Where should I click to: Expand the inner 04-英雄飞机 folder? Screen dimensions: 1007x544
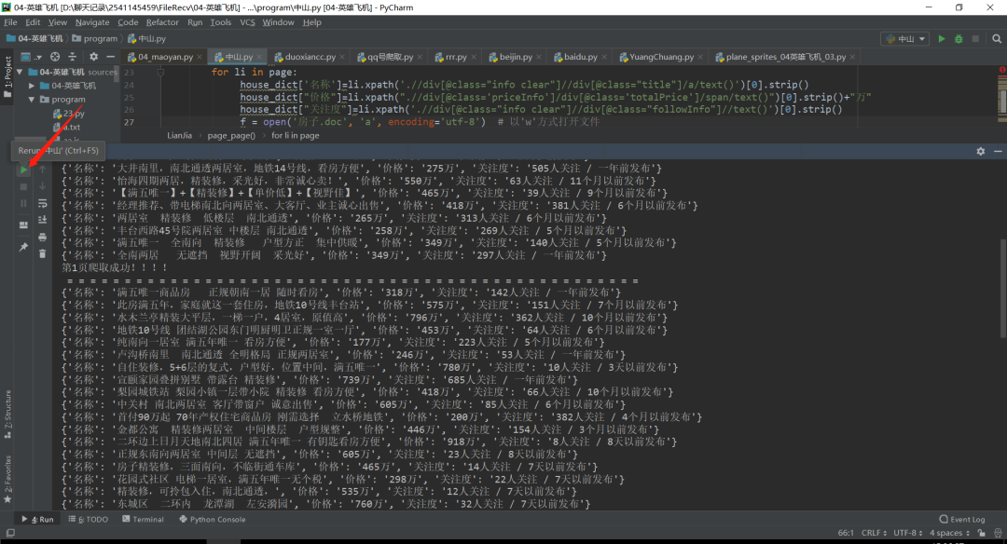pos(32,86)
